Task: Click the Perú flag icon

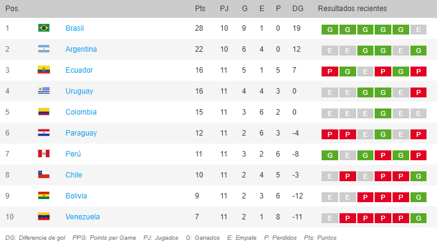Action: tap(44, 153)
